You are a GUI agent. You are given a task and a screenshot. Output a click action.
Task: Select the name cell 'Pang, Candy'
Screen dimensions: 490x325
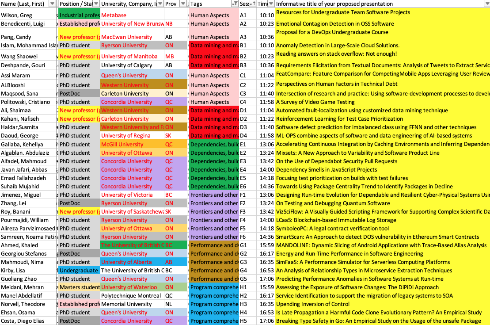pos(29,35)
